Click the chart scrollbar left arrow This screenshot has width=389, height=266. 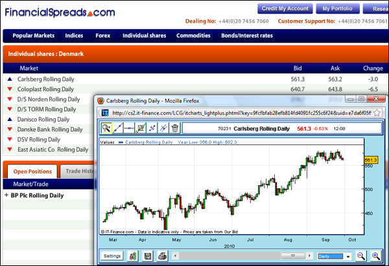(x=176, y=256)
